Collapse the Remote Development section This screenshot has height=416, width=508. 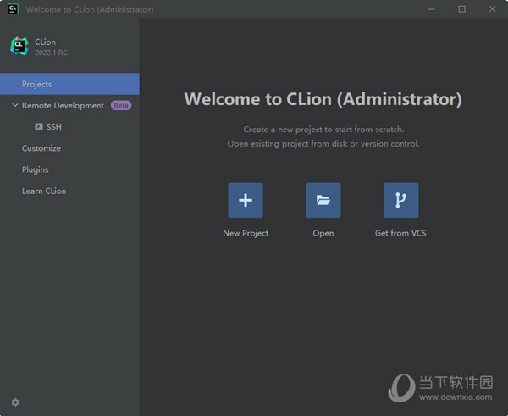click(14, 105)
